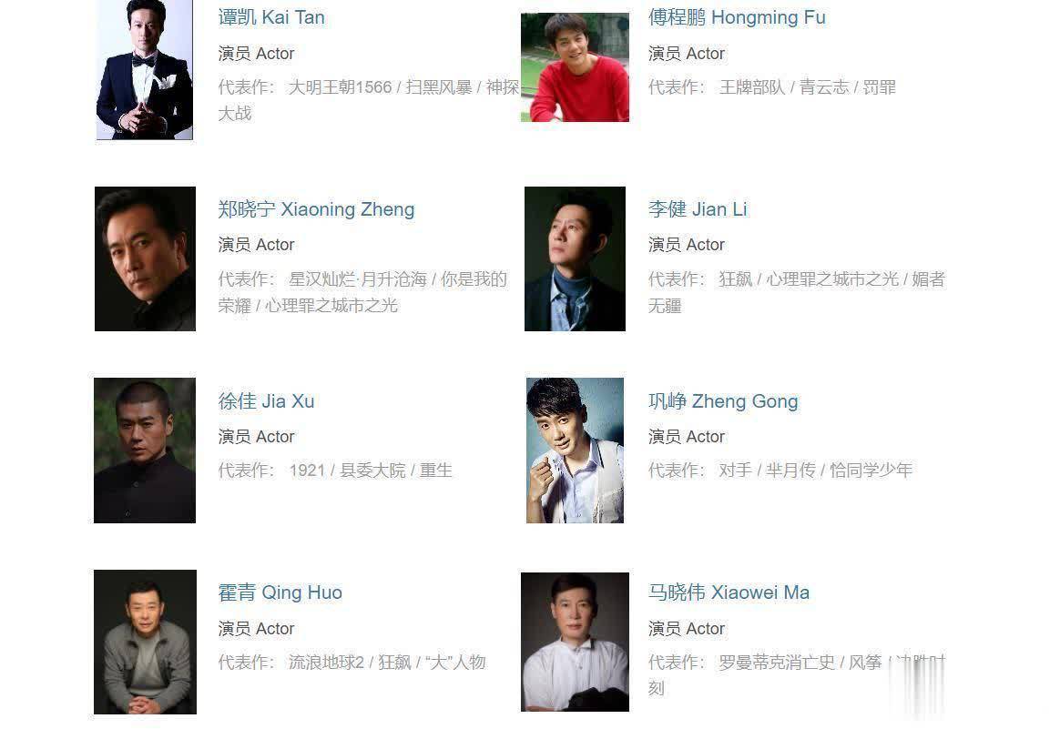Open the 徐佳 Jia Xu profile link
This screenshot has width=1060, height=739.
coord(266,400)
